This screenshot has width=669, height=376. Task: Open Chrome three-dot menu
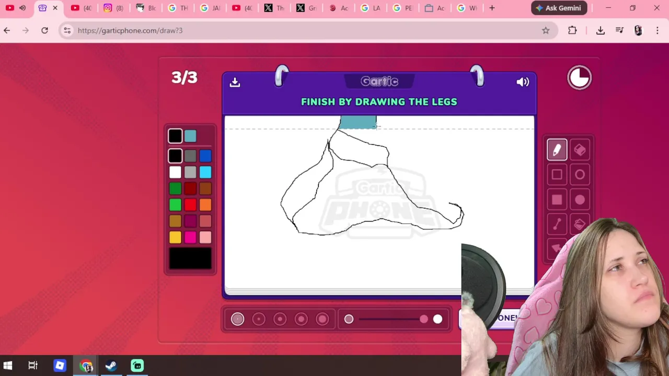point(658,30)
